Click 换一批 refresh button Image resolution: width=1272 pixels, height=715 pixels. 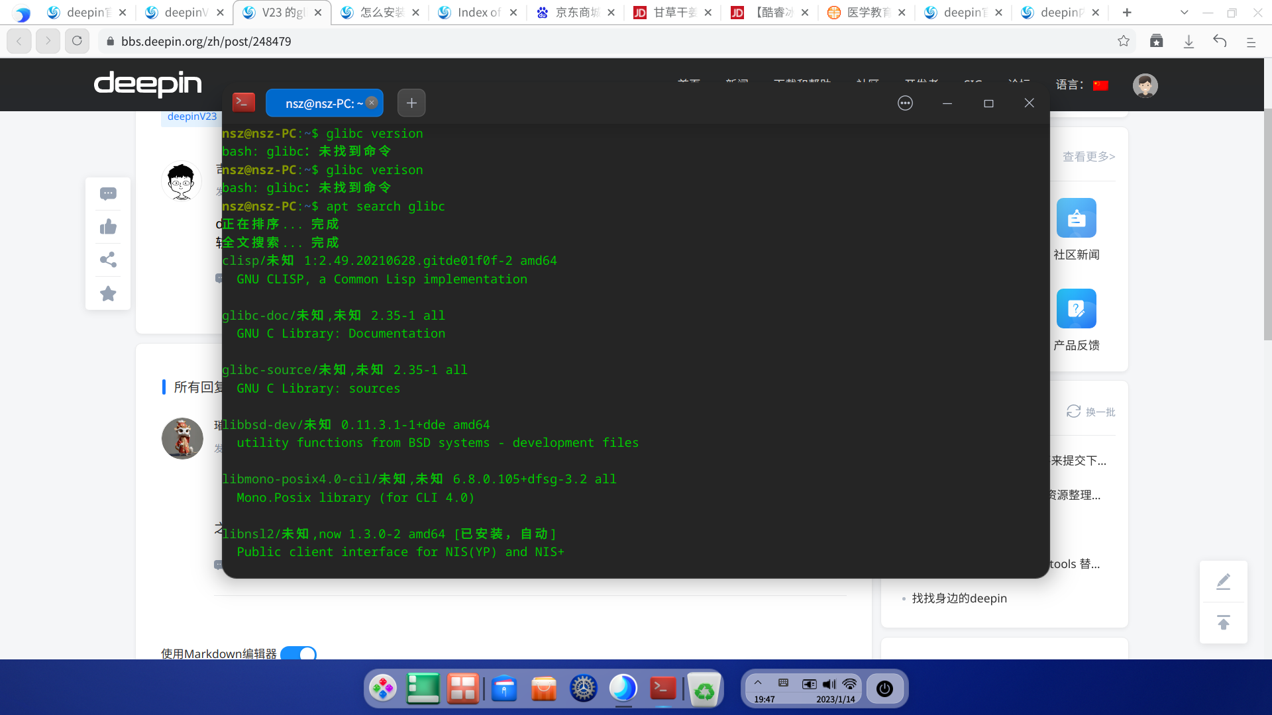[x=1090, y=412]
